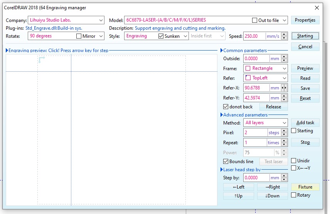Open the Fixture button

305,187
